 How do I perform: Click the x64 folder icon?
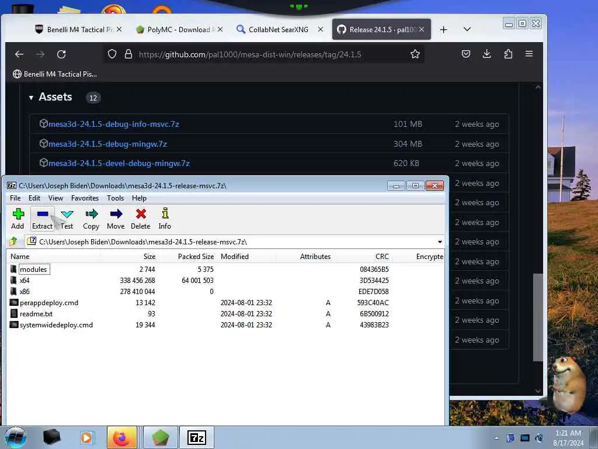pyautogui.click(x=13, y=280)
